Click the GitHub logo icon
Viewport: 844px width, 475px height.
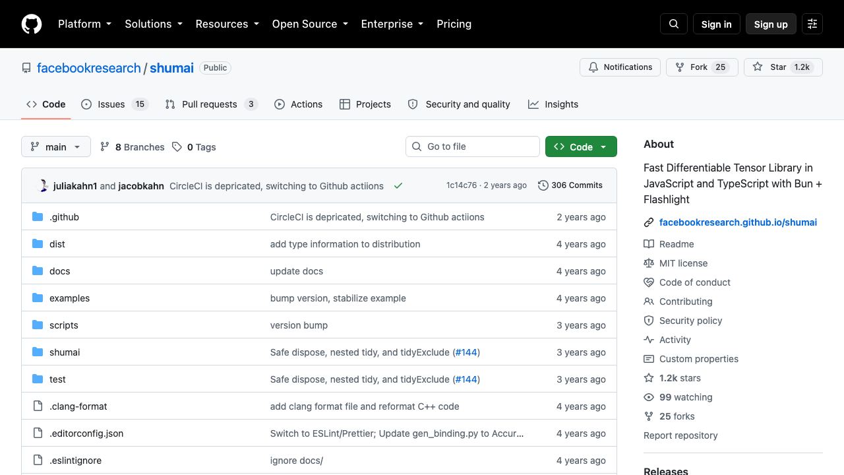[32, 24]
